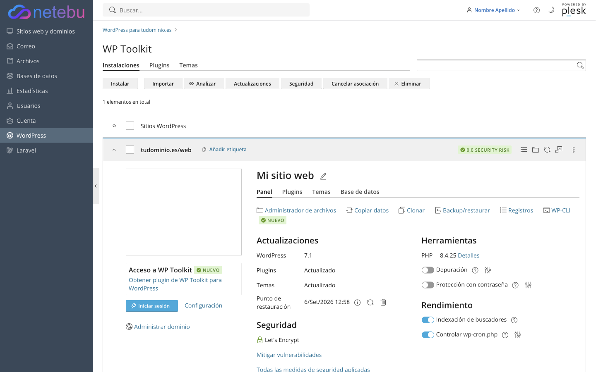The height and width of the screenshot is (372, 596).
Task: Open the help question mark icon in header
Action: [x=536, y=10]
